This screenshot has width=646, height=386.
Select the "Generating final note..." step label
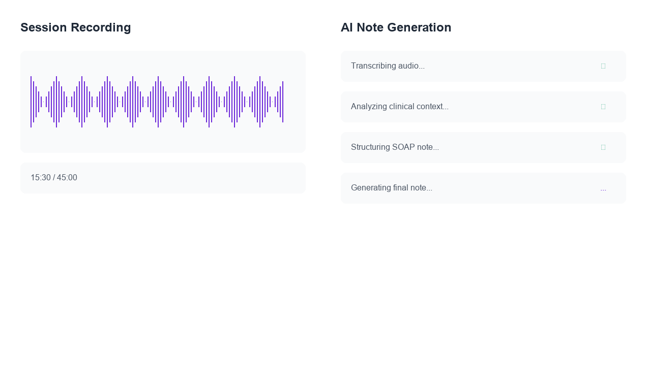pyautogui.click(x=392, y=188)
